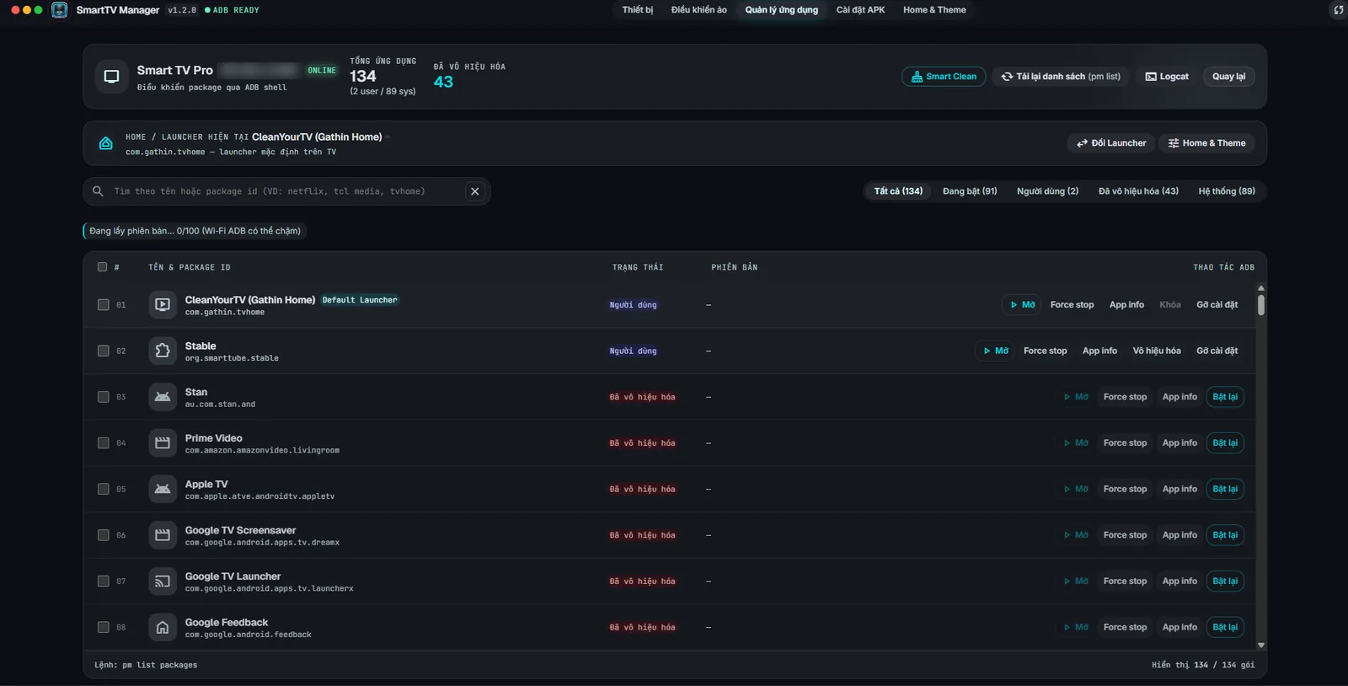Click Bật lại for Google TV Launcher

click(x=1225, y=581)
